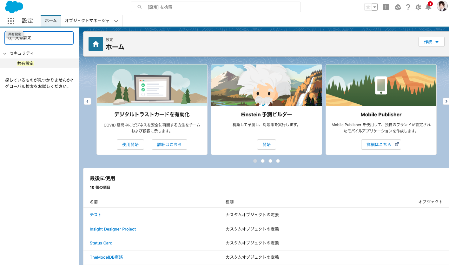Click 詳細はこちら on the デジタルトラストカード card
The image size is (449, 265).
[x=169, y=145]
